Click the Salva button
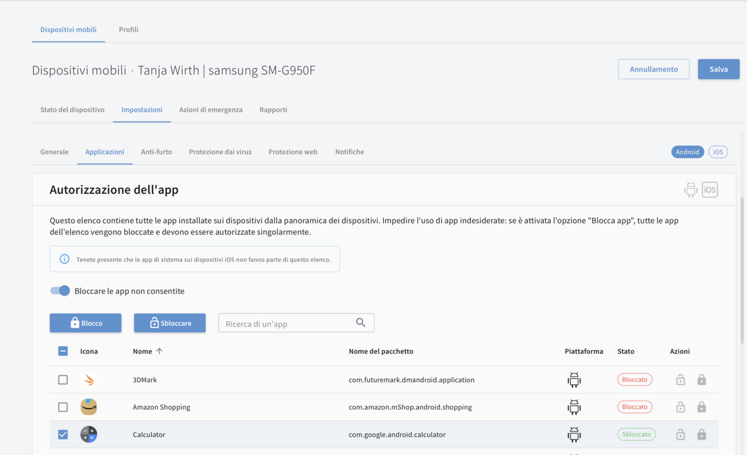This screenshot has height=455, width=747. click(718, 69)
